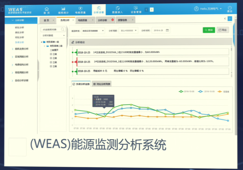
Task: Open the calendar icon in 分析时间 field
Action: coord(167,30)
